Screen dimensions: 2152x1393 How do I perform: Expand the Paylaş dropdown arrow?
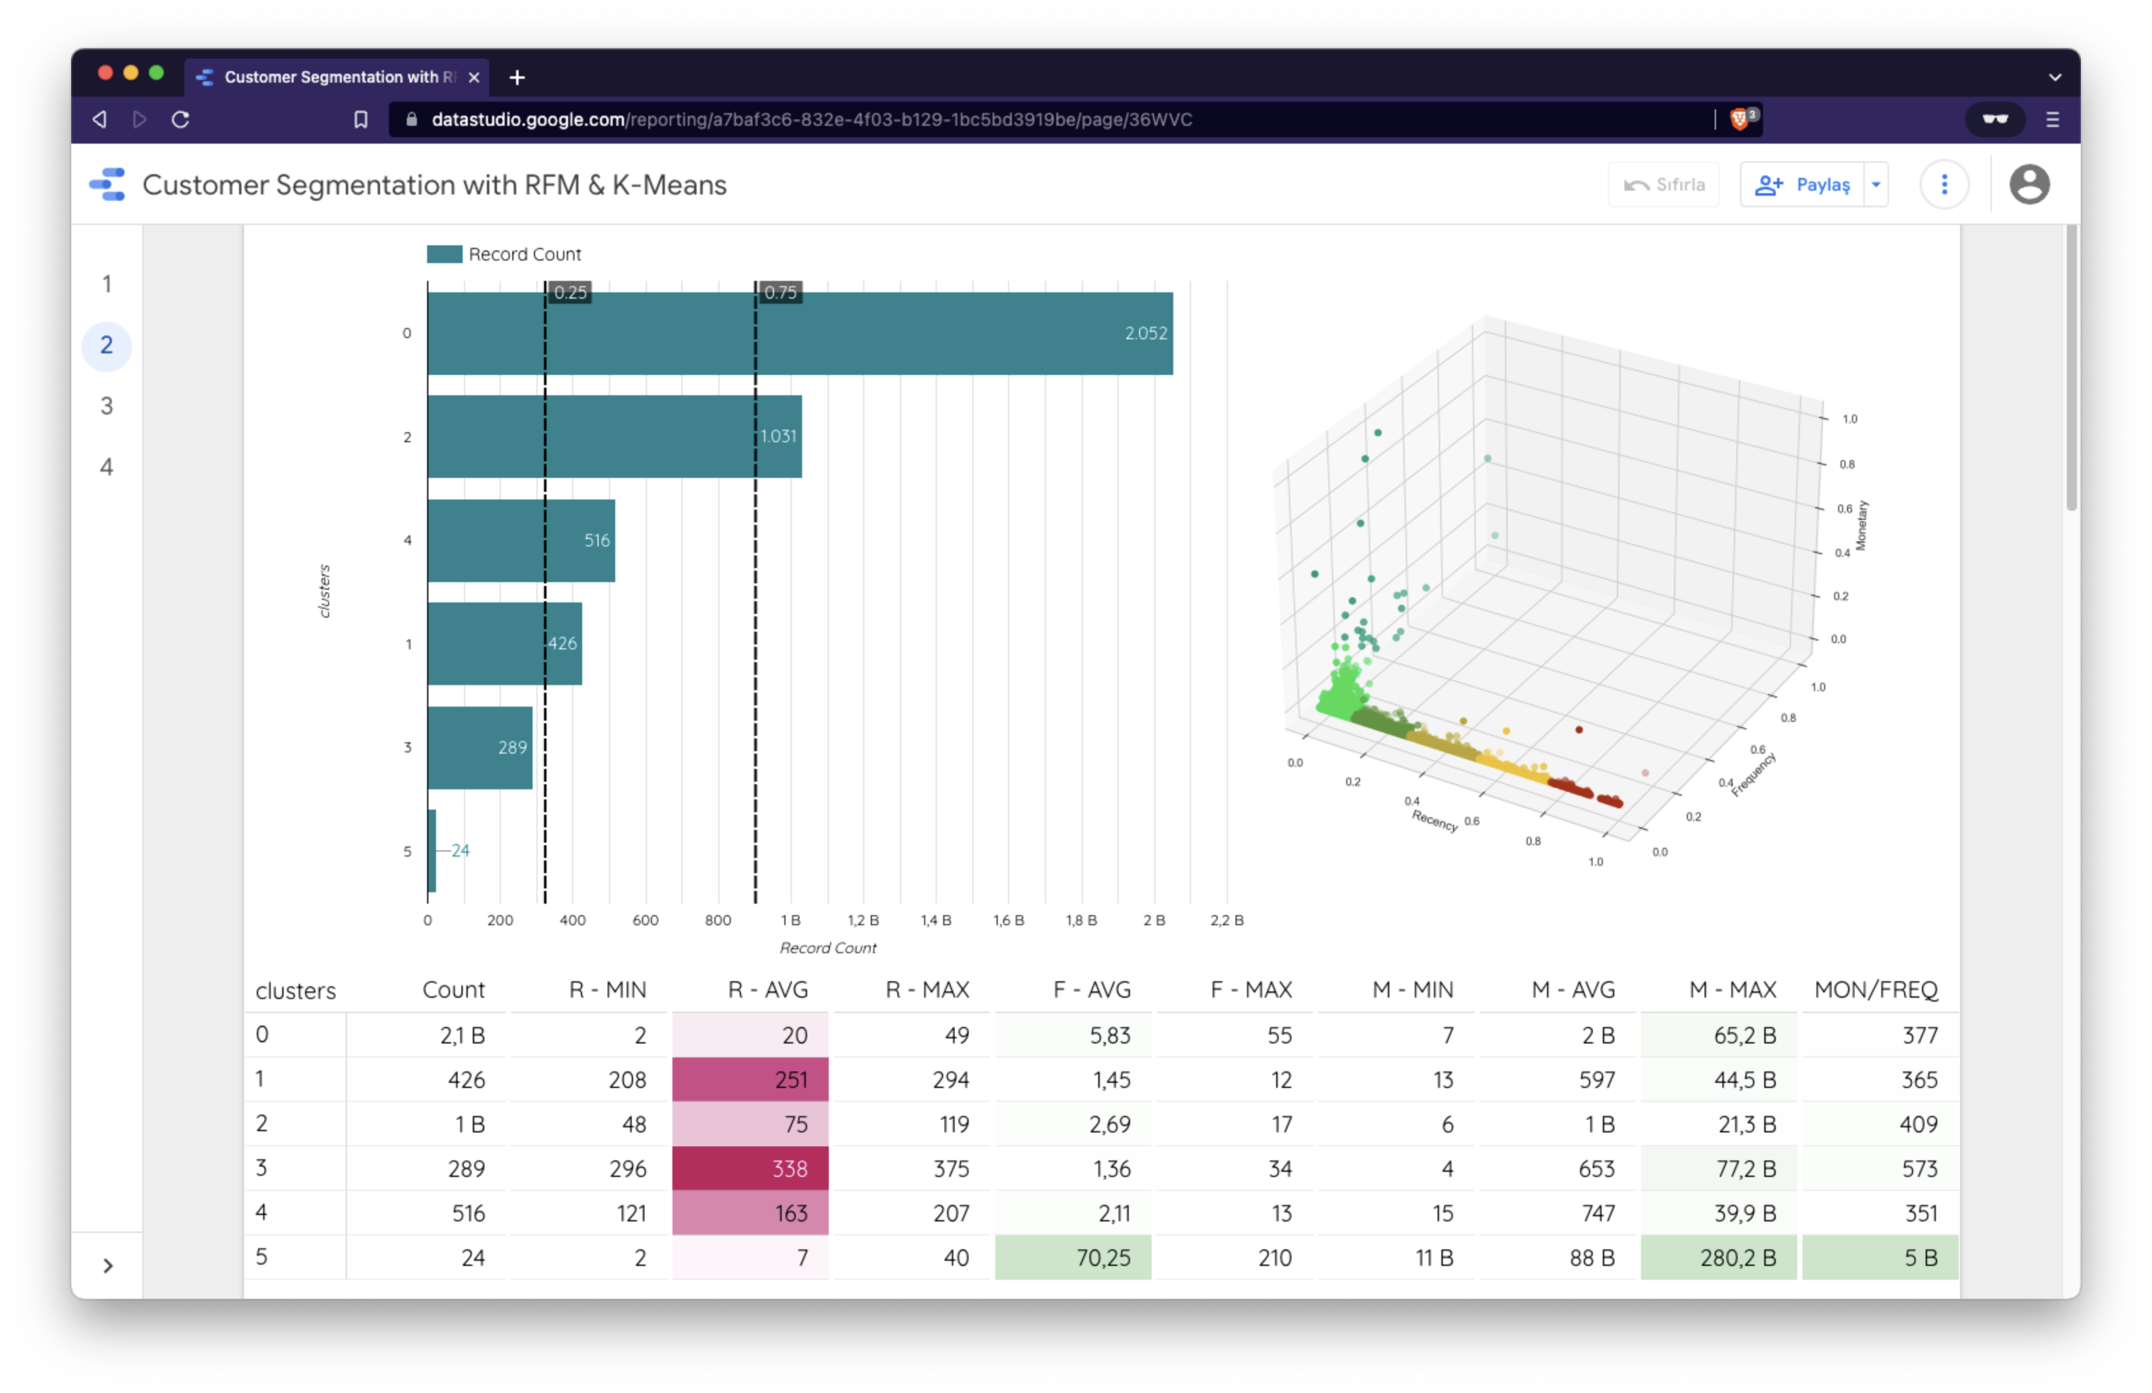(1876, 184)
